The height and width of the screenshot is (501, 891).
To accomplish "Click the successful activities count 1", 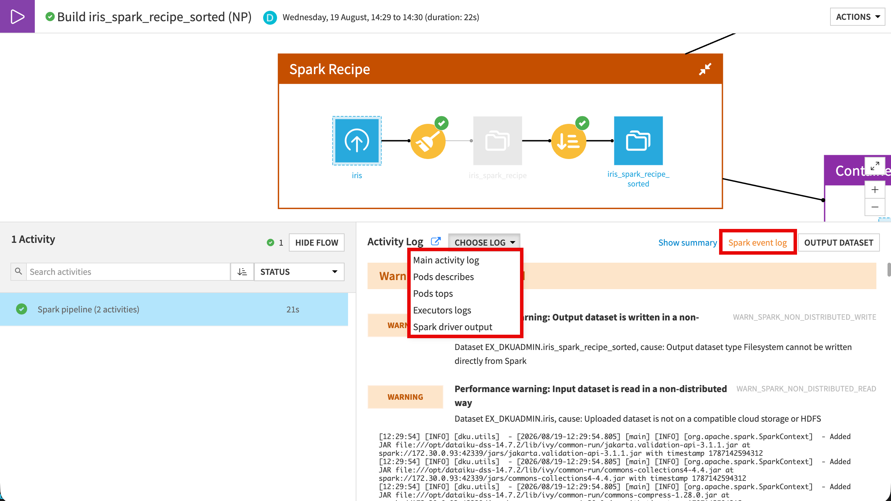I will coord(281,243).
